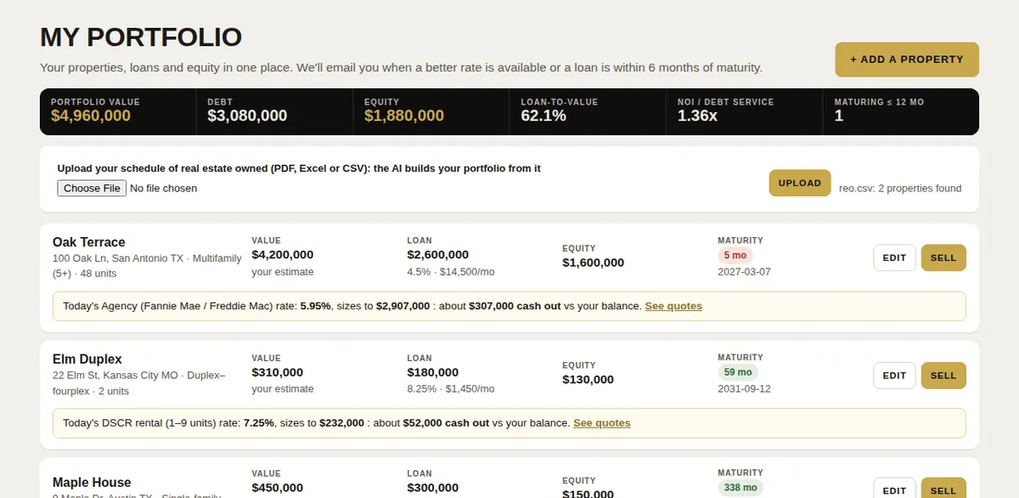Edit the Maple House property

coord(894,490)
